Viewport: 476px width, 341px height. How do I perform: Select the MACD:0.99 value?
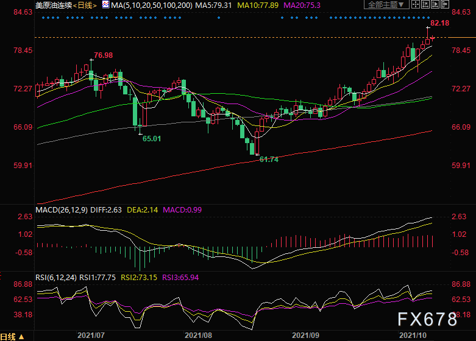tap(182, 210)
